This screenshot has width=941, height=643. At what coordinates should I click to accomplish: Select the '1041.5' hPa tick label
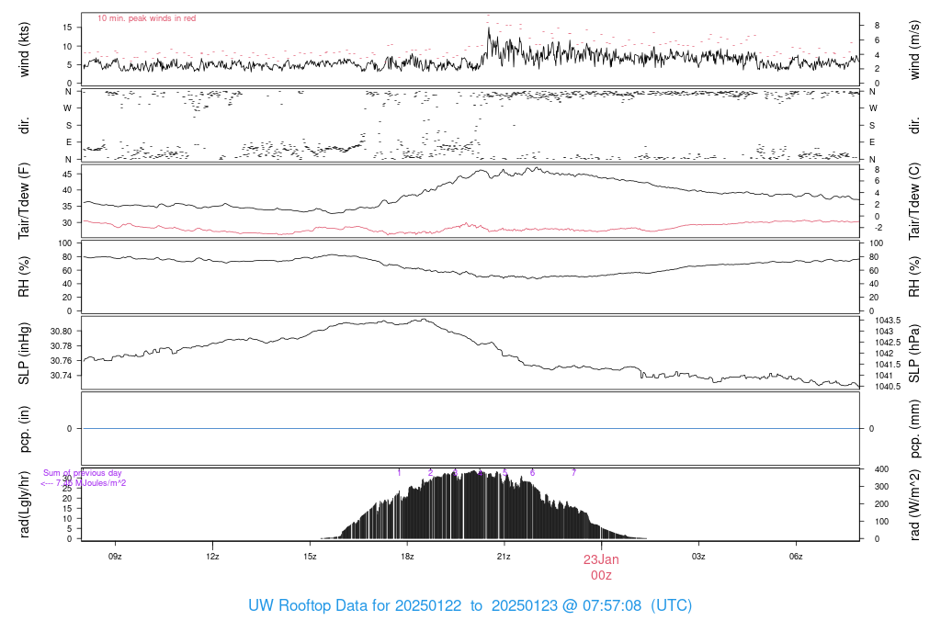click(x=888, y=365)
